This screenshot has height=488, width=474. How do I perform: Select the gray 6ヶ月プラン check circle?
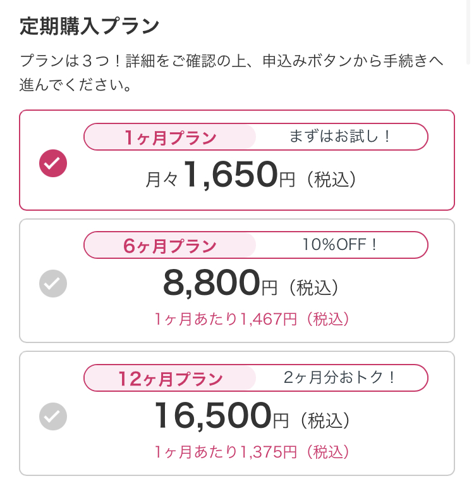(x=53, y=283)
